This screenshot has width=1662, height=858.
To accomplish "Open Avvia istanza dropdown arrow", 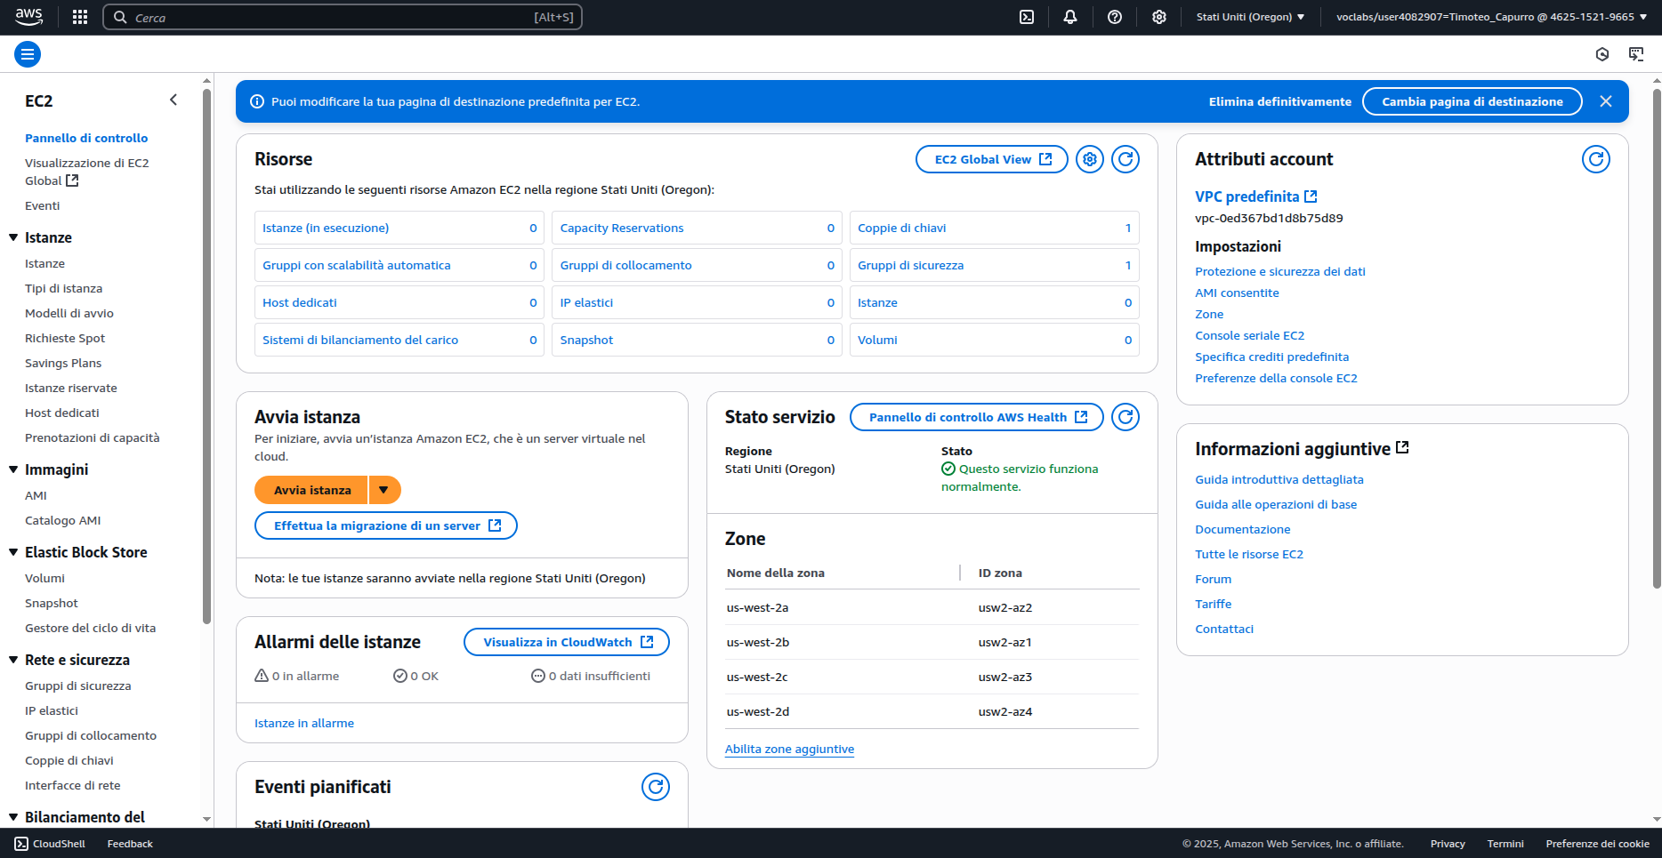I will 384,490.
